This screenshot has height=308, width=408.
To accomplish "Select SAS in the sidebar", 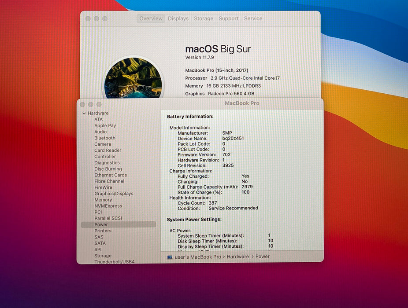I will [x=99, y=237].
